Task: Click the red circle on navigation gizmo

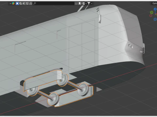Action: pos(151,16)
